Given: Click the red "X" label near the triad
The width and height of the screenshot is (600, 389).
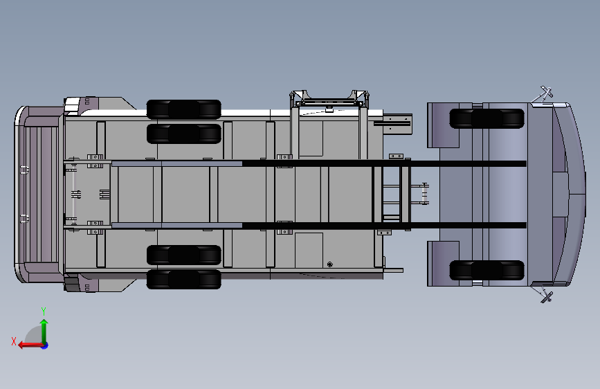Looking at the screenshot, I should click(x=14, y=341).
